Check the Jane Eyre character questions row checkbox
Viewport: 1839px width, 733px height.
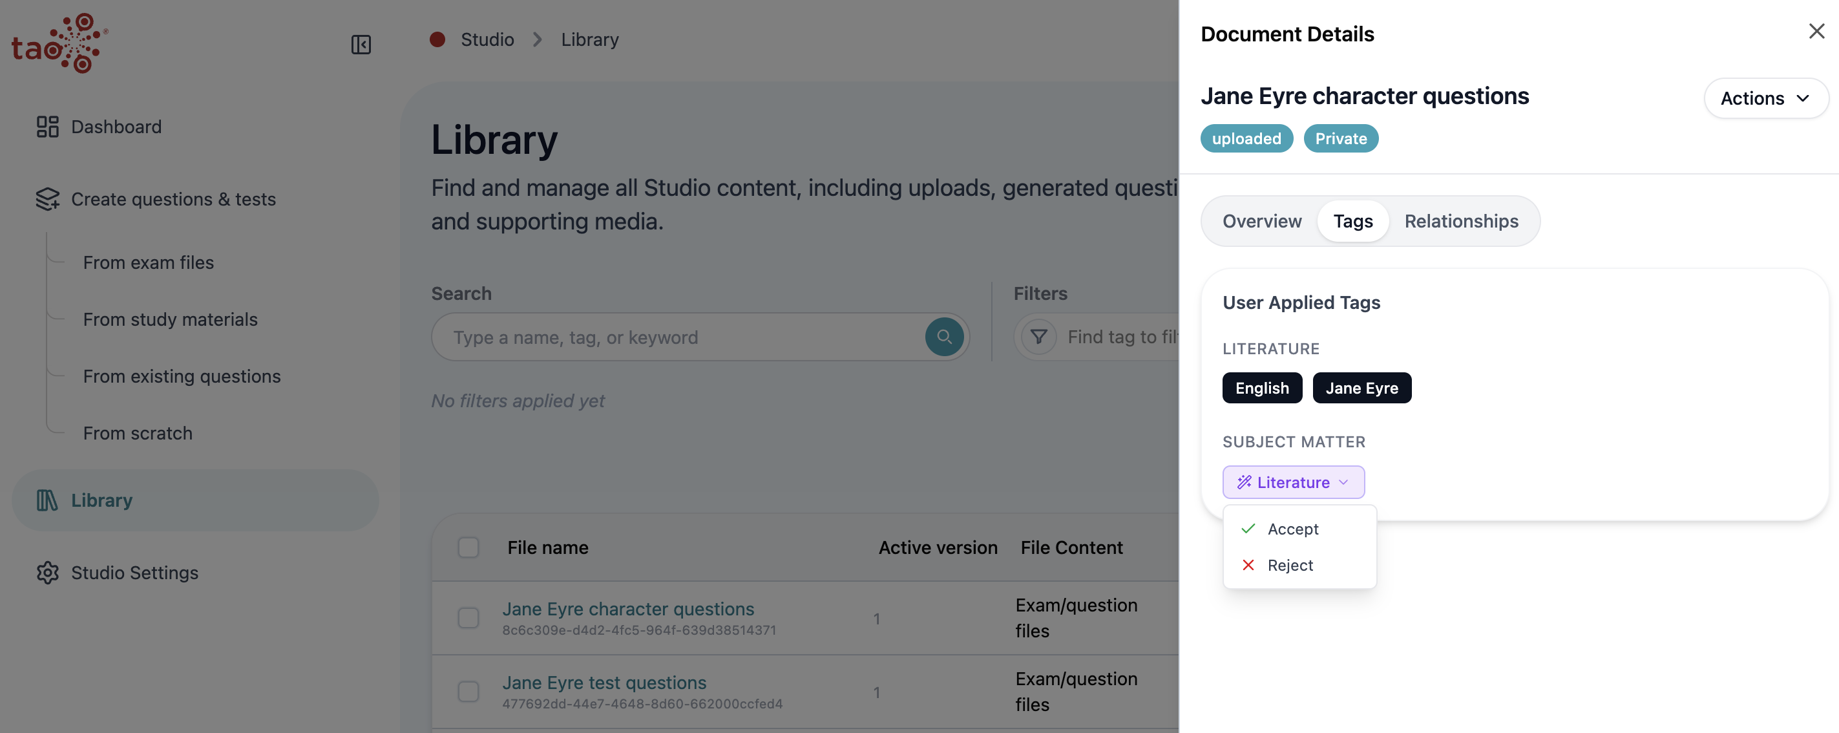[x=468, y=618]
